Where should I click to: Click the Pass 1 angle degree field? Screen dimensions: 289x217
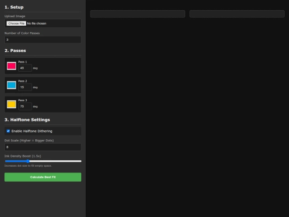pyautogui.click(x=25, y=68)
